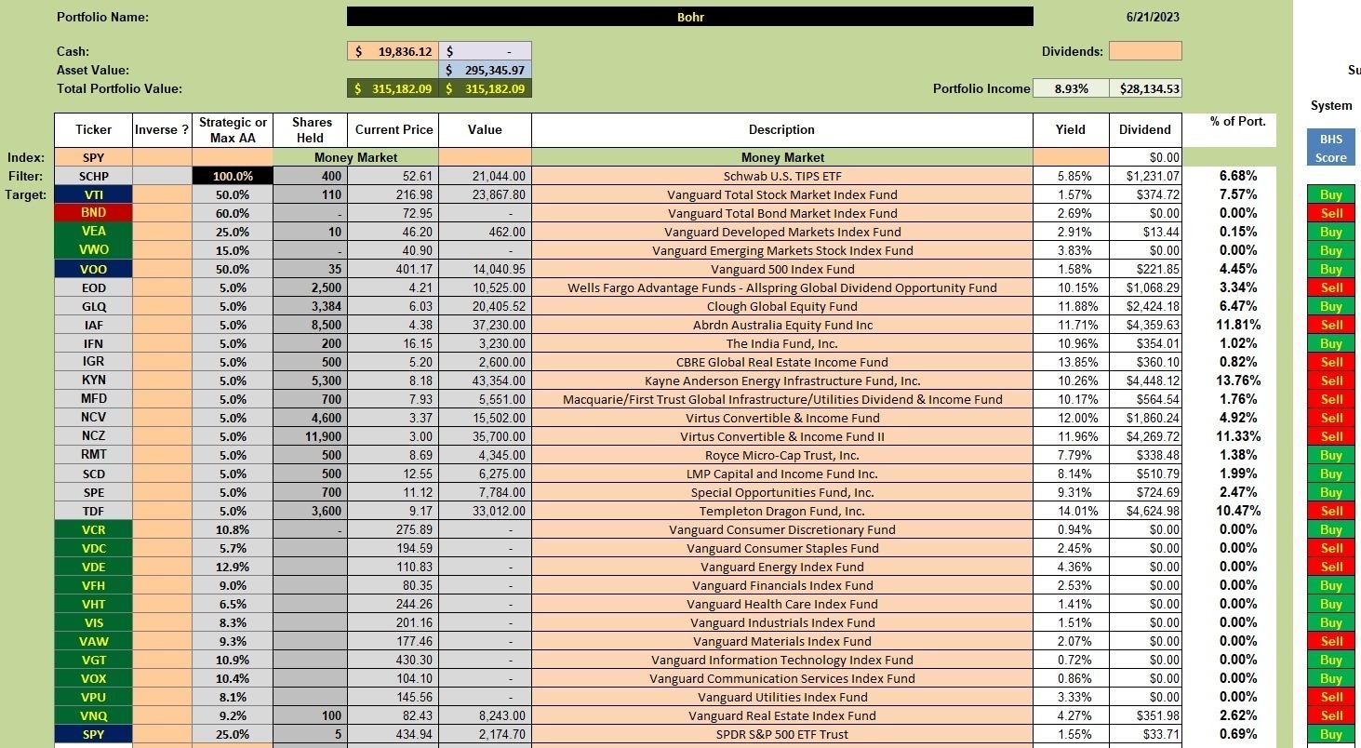Click the Strategic or Max AA header

233,130
